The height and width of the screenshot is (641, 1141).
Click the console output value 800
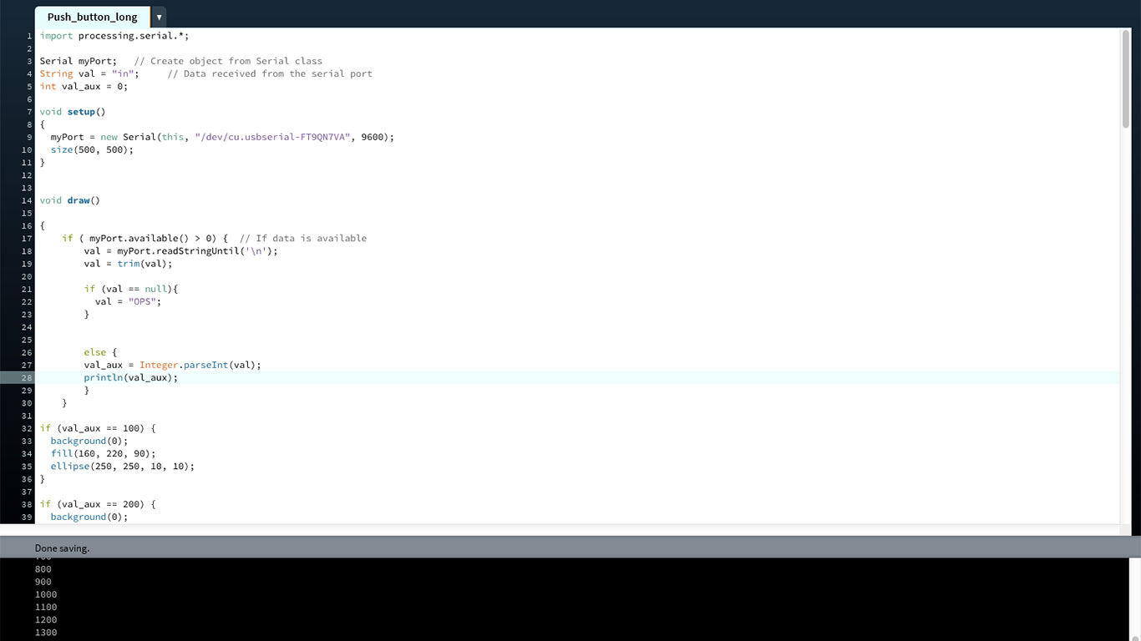[43, 569]
